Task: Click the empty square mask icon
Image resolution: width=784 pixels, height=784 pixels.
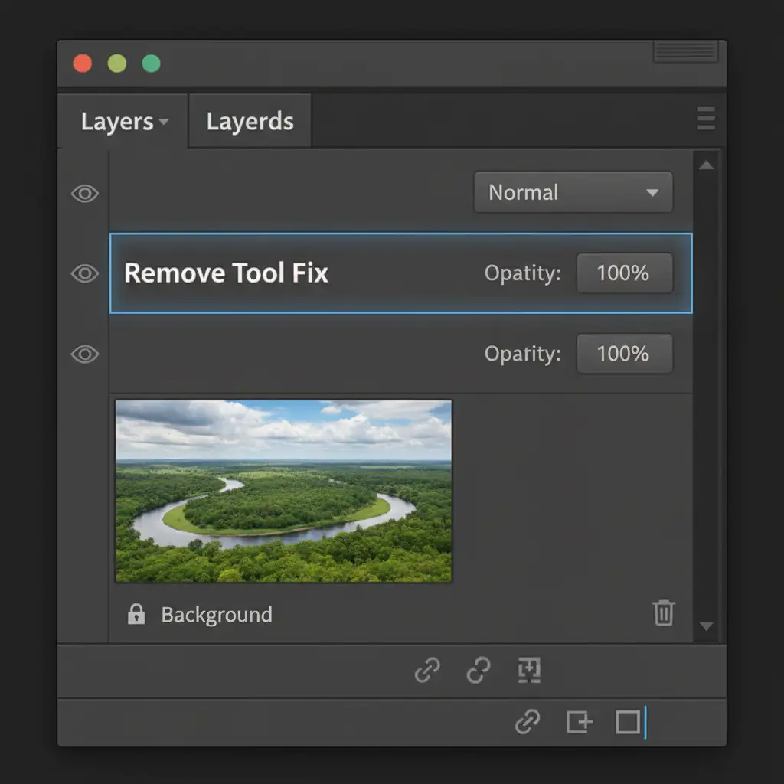Action: pos(628,721)
